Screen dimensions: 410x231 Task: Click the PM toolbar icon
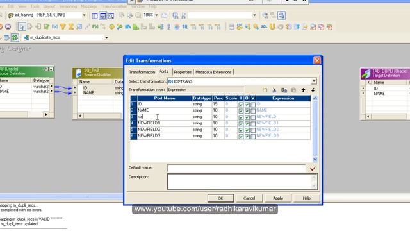point(95,27)
